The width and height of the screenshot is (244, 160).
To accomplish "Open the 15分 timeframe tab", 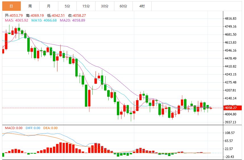I will [86, 6].
